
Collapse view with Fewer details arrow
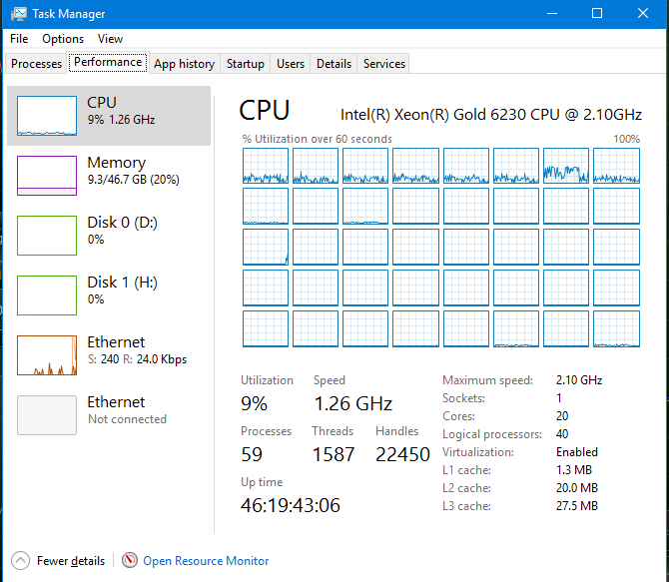click(x=20, y=560)
